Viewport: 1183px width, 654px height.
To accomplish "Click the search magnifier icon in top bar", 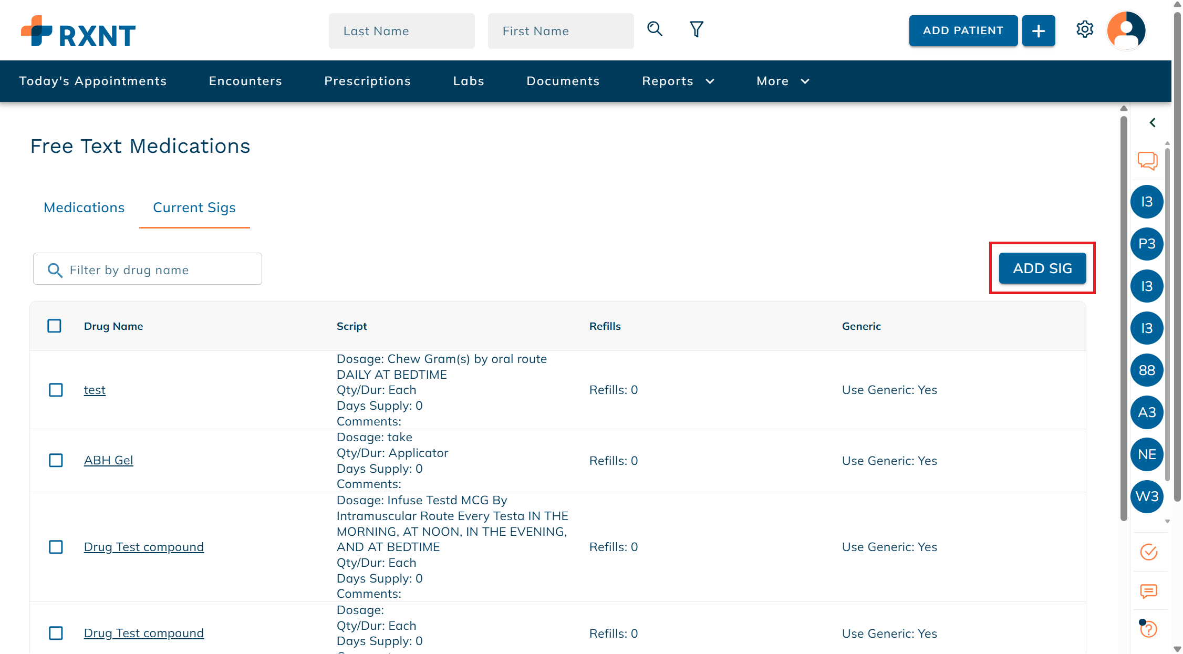I will click(x=655, y=29).
